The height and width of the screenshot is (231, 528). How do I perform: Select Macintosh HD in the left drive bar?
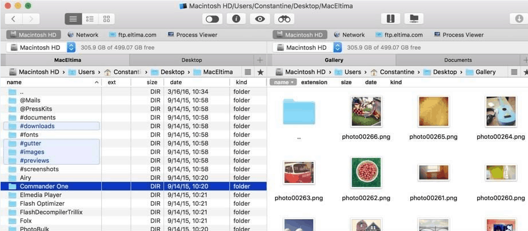coord(33,35)
